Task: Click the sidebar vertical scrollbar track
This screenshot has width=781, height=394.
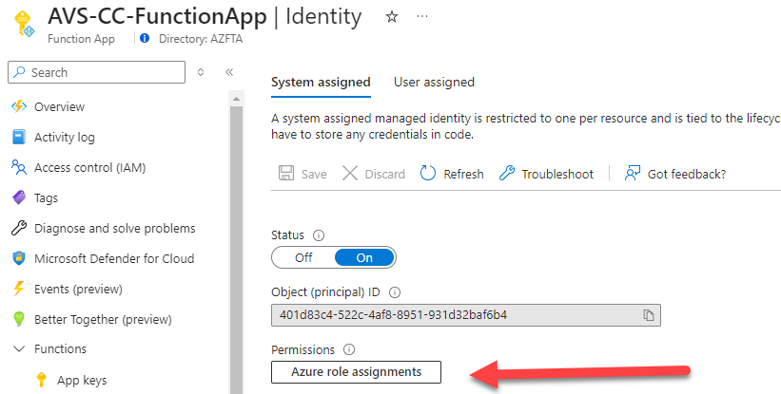Action: pos(236,249)
